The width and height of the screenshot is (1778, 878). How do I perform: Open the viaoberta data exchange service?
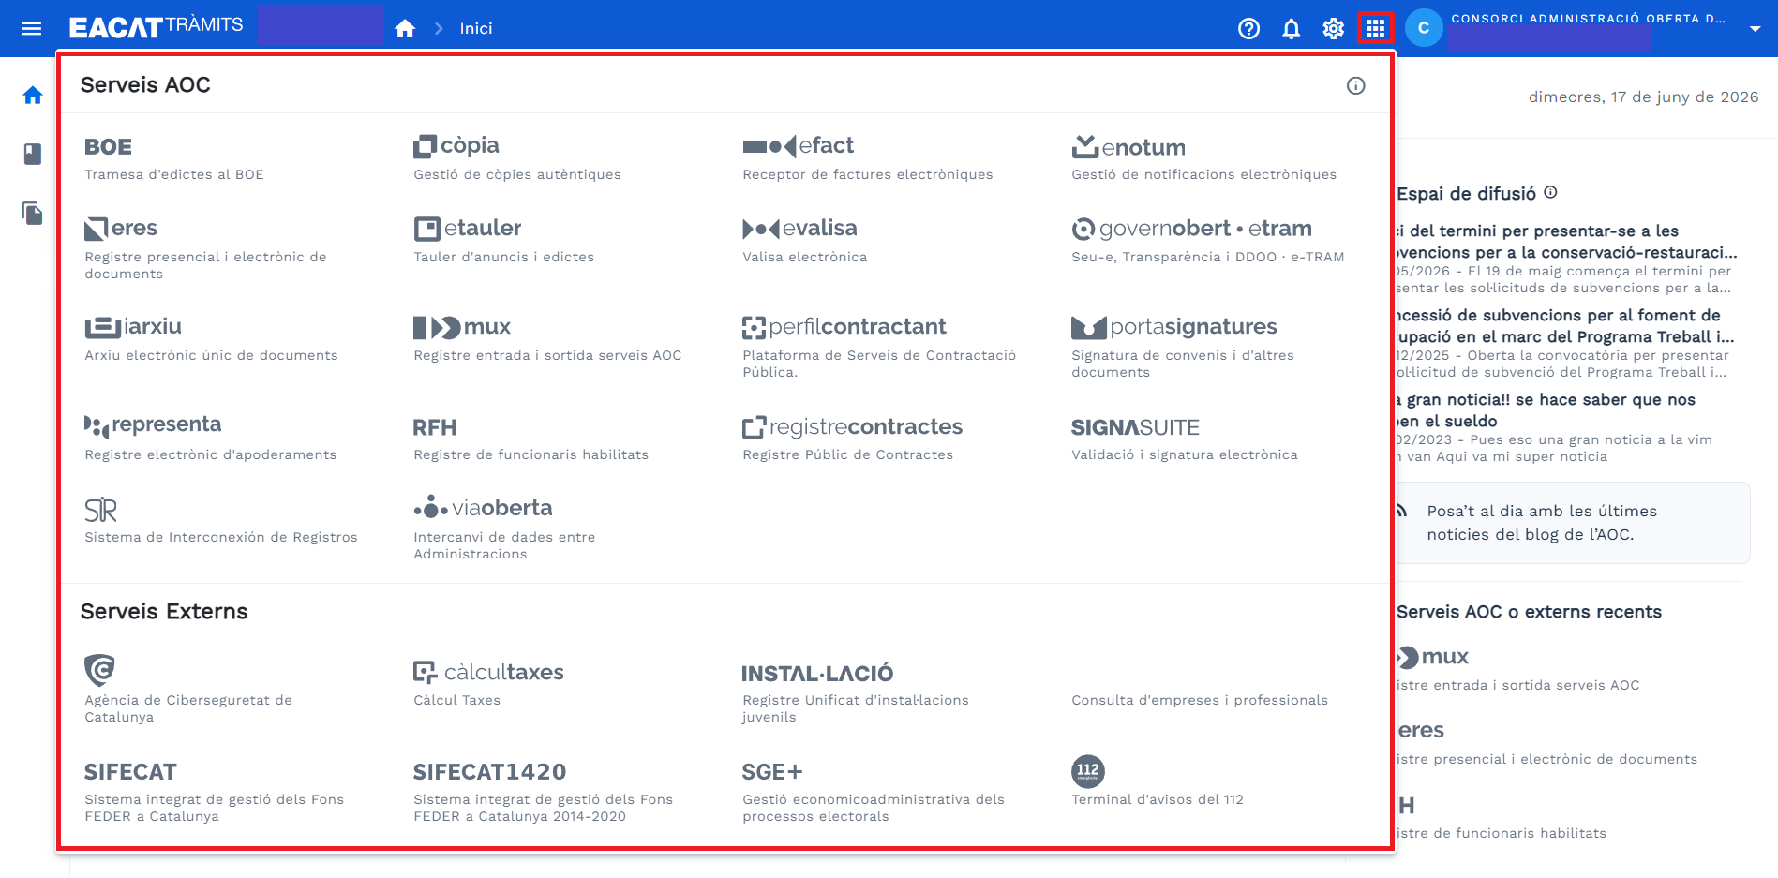pyautogui.click(x=504, y=528)
